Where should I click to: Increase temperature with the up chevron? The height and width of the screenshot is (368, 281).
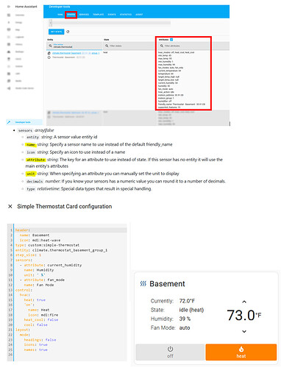click(x=244, y=302)
